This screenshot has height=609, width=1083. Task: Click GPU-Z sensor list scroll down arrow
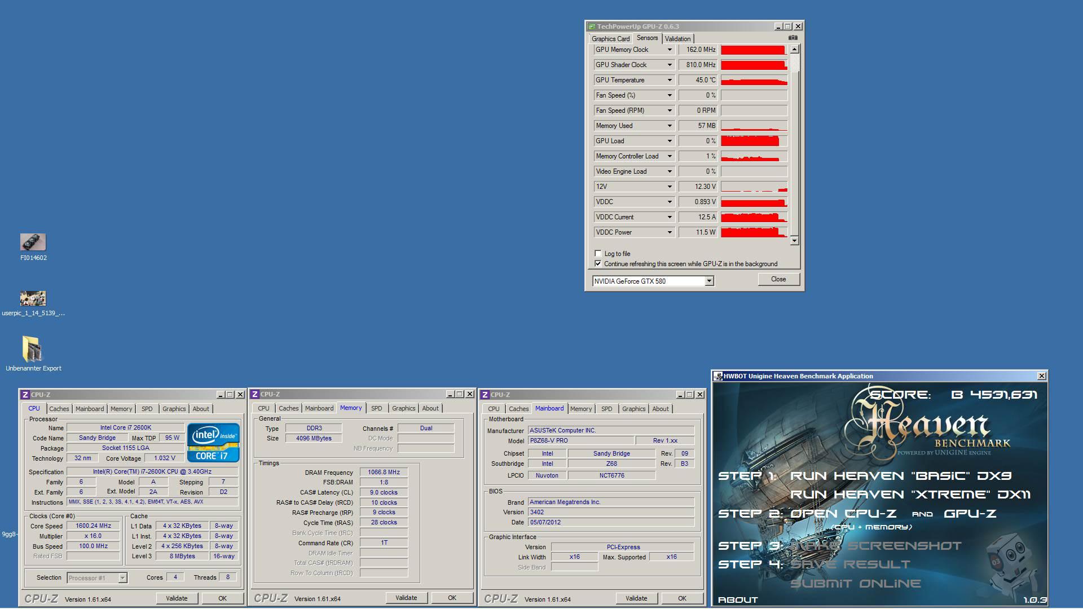click(x=794, y=241)
